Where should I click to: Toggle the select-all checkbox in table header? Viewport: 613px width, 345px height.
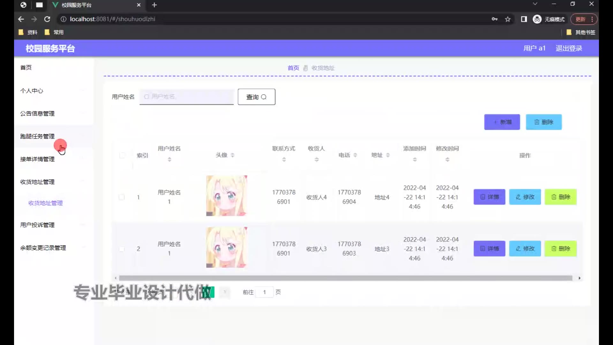(122, 156)
